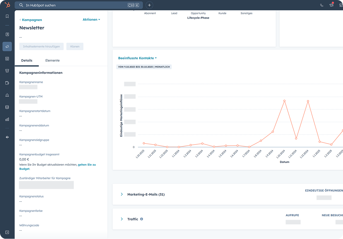
Task: Open the Reporting bar chart sidebar icon
Action: tap(7, 119)
